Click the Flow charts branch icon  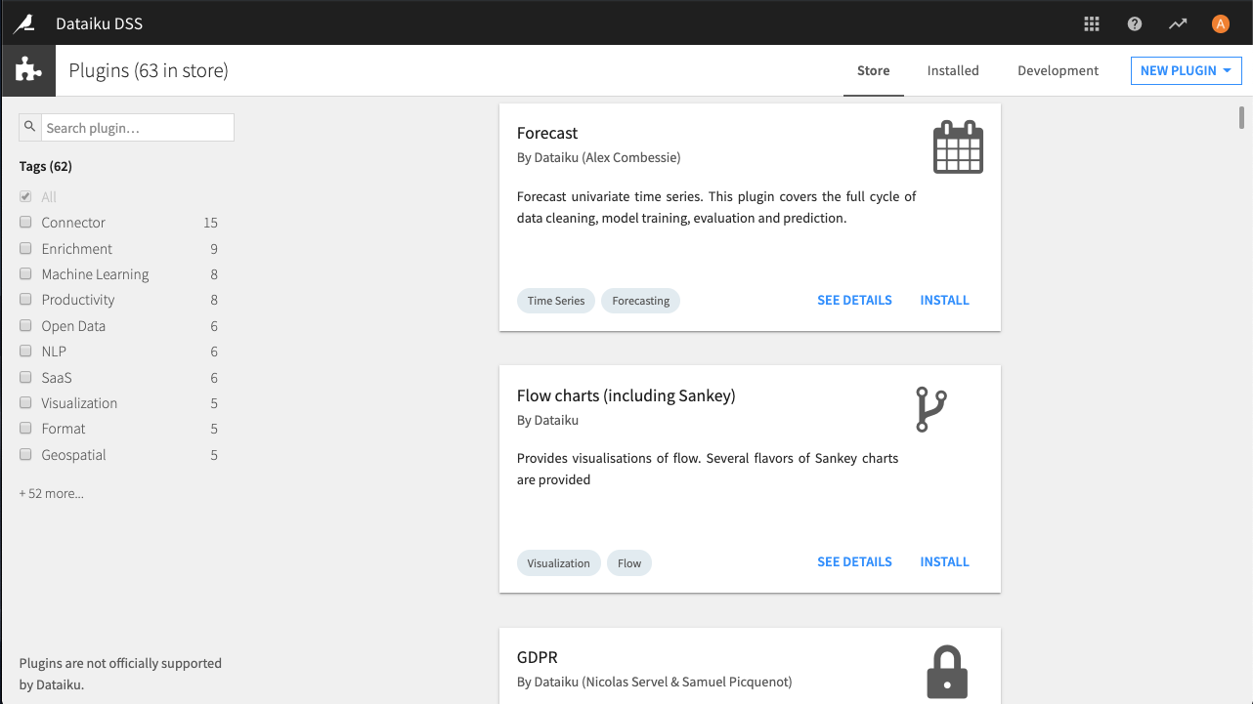tap(930, 409)
